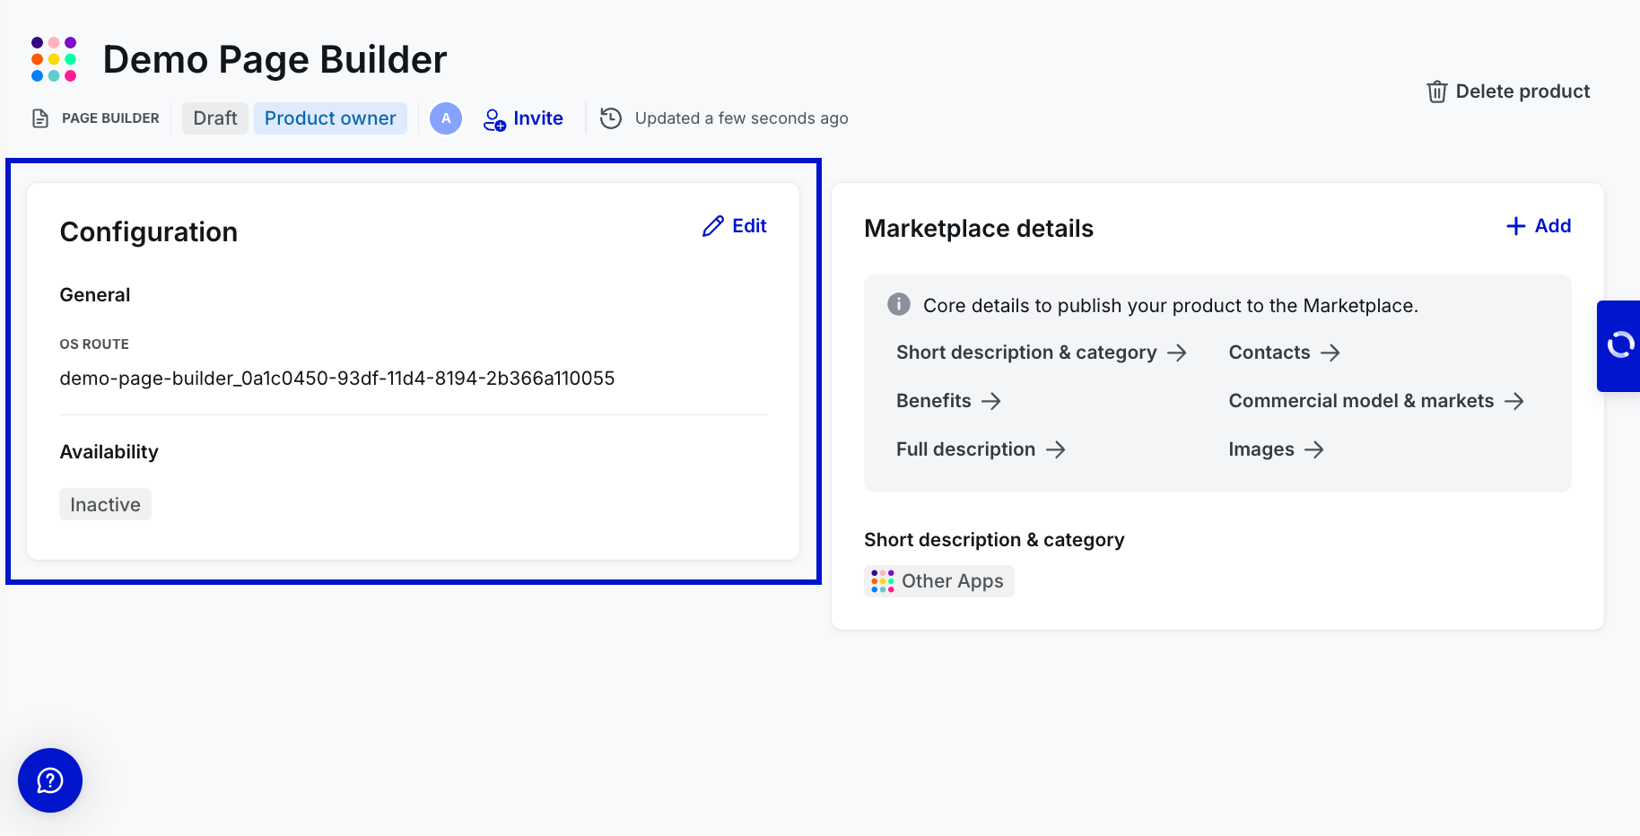Invite a user to the product

524,118
